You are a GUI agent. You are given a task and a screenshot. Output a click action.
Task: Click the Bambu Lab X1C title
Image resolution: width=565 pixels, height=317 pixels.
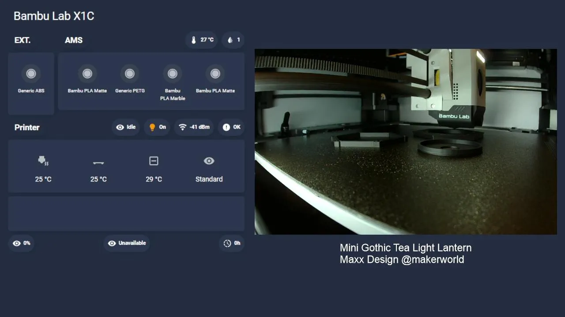pyautogui.click(x=54, y=16)
